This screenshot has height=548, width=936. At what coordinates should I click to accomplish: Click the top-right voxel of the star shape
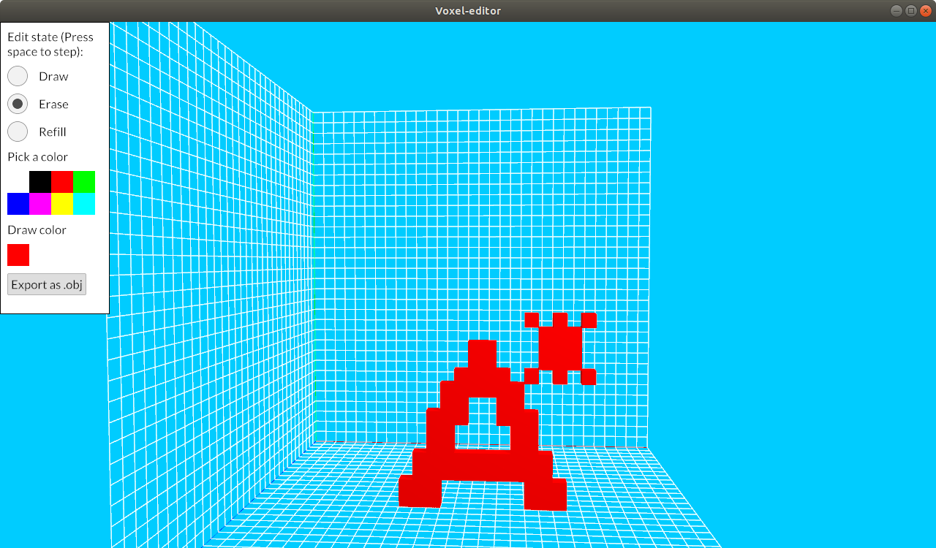589,320
